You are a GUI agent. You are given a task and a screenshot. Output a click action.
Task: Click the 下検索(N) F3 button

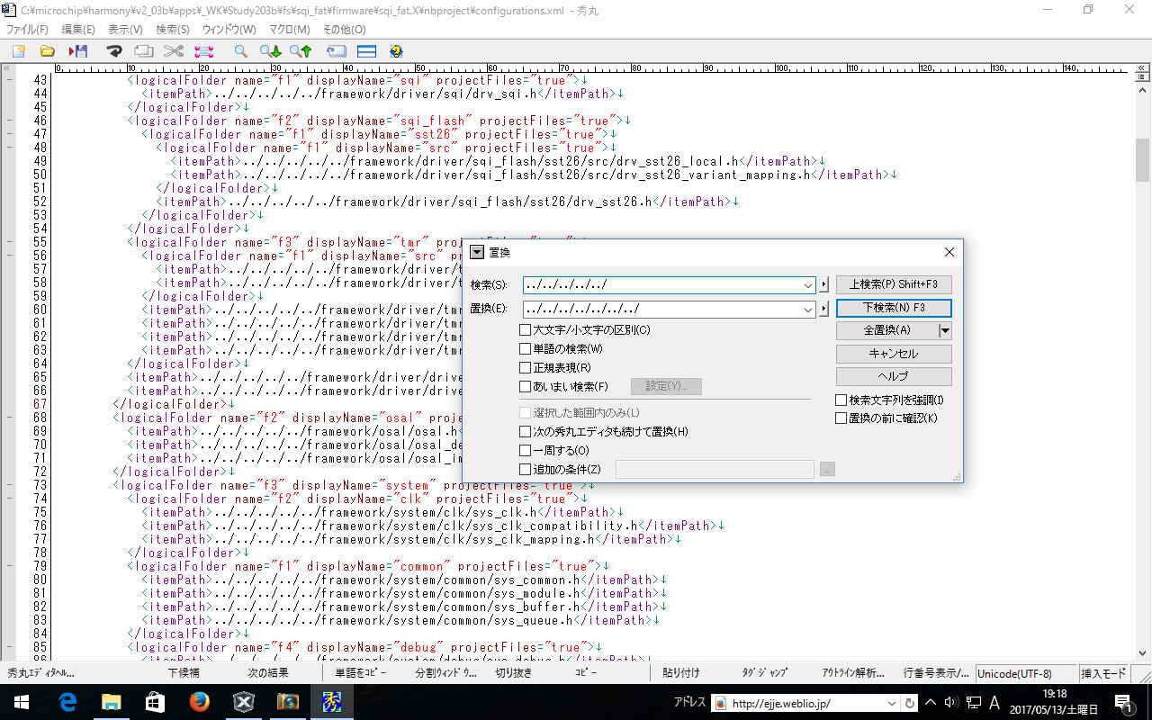click(x=893, y=308)
